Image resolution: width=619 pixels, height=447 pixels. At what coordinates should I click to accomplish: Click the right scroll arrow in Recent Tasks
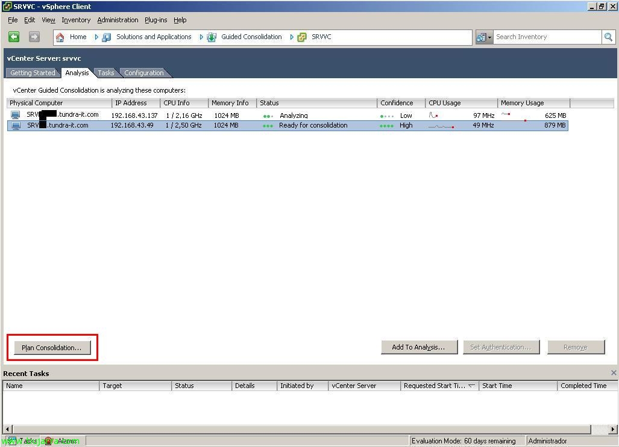point(612,429)
